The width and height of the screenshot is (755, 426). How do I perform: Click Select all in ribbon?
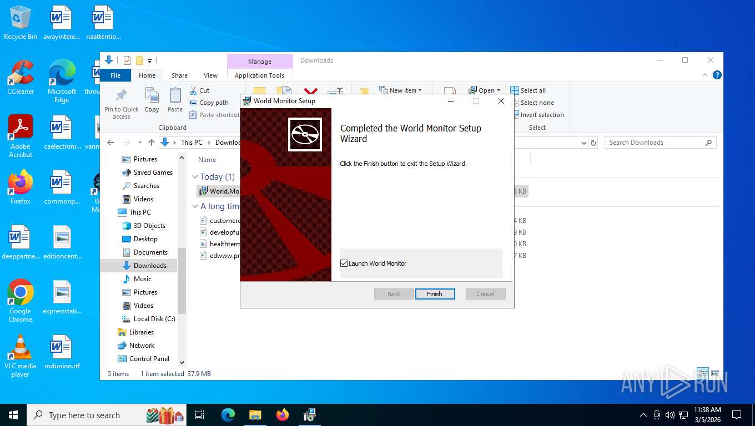click(528, 90)
